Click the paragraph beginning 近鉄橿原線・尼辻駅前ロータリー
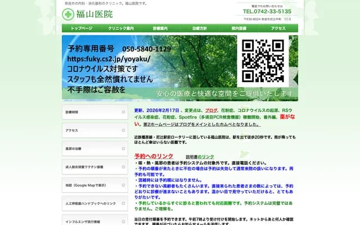Viewport: 360px width, 225px height. (x=215, y=140)
